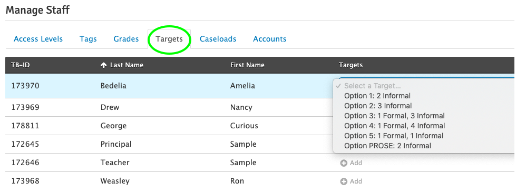This screenshot has height=193, width=526.
Task: Go to the Caseloads tab
Action: (218, 39)
